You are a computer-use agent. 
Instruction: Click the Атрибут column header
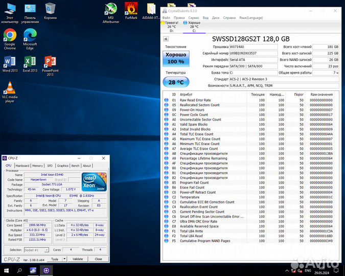[186, 95]
